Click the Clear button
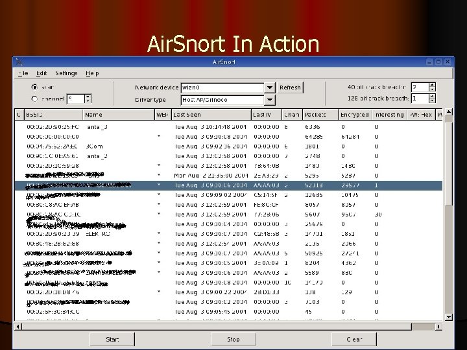Screen dimensions: 467x350 pyautogui.click(x=354, y=339)
